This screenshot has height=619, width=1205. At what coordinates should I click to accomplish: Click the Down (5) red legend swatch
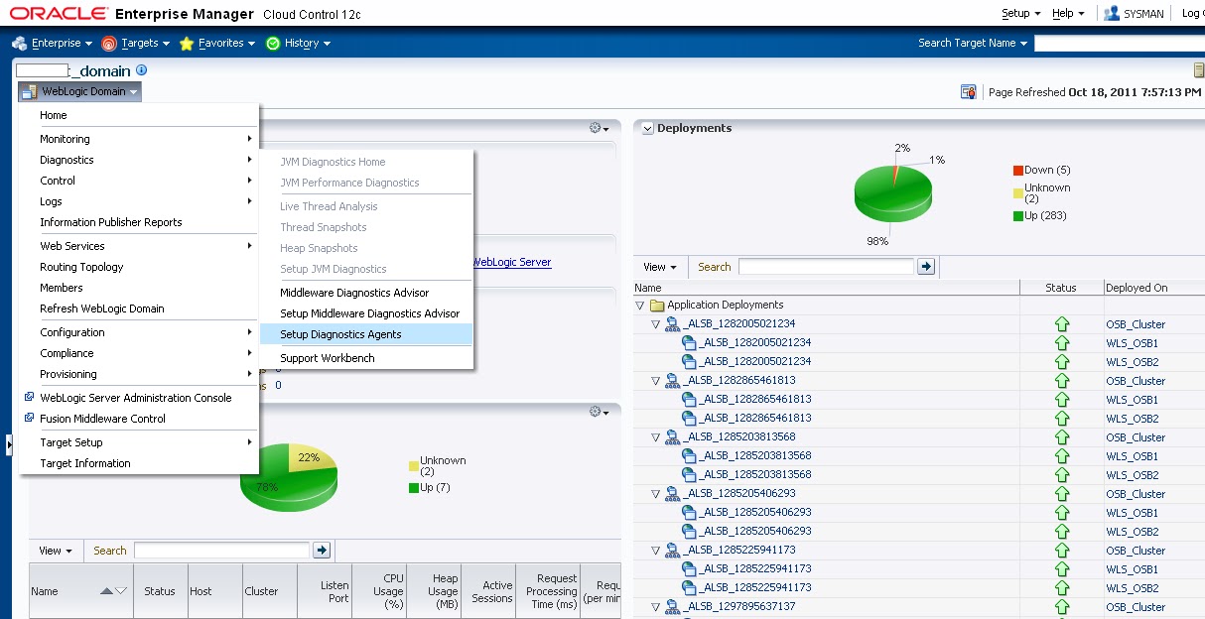1017,171
